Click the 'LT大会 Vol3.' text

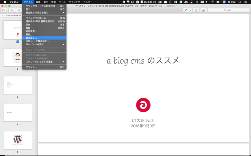pyautogui.click(x=143, y=120)
